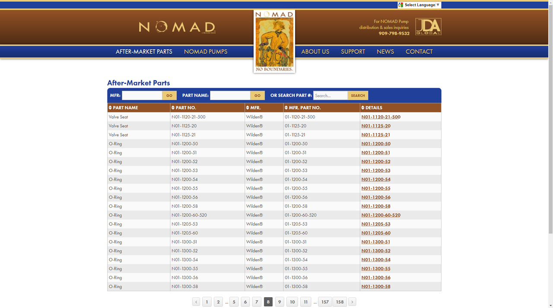Image resolution: width=553 pixels, height=308 pixels.
Task: Go to page 11
Action: click(x=305, y=302)
